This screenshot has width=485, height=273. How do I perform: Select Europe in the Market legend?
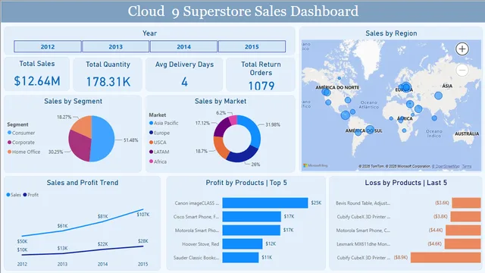tap(159, 133)
